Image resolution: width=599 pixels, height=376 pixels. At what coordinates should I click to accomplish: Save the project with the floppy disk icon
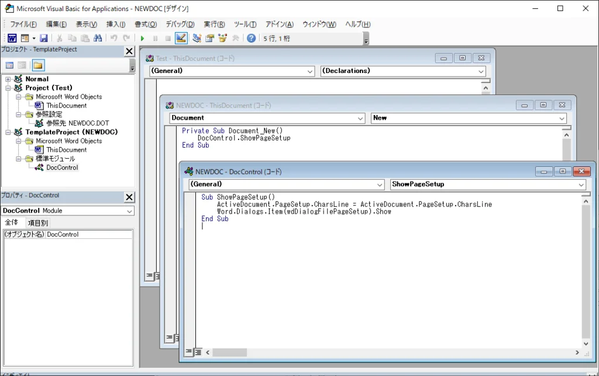pyautogui.click(x=44, y=38)
